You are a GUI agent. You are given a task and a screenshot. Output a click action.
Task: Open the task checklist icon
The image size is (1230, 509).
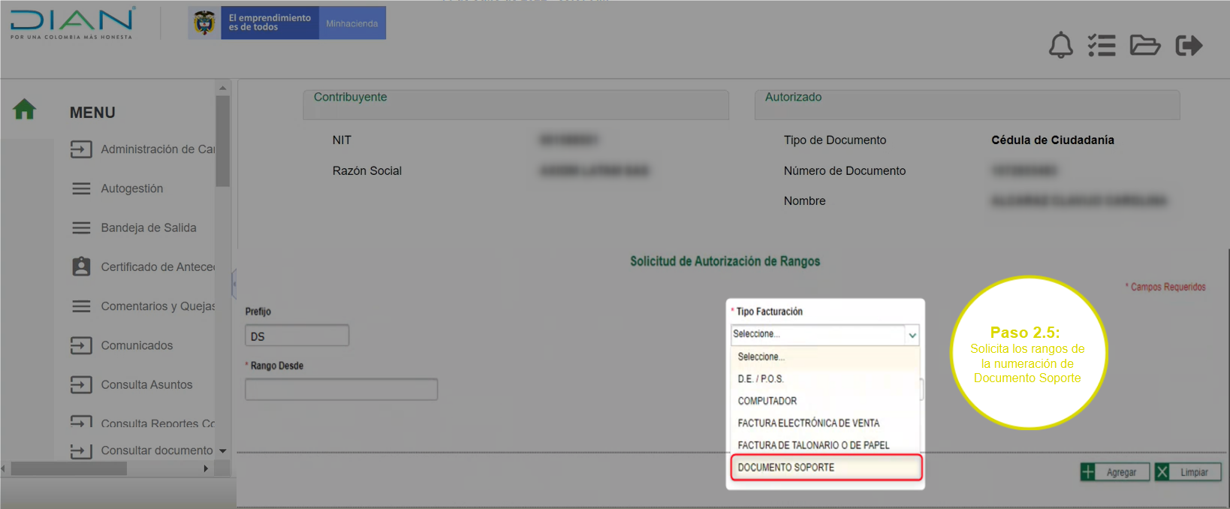coord(1102,46)
